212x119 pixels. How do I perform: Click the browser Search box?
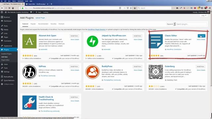[x=154, y=8]
